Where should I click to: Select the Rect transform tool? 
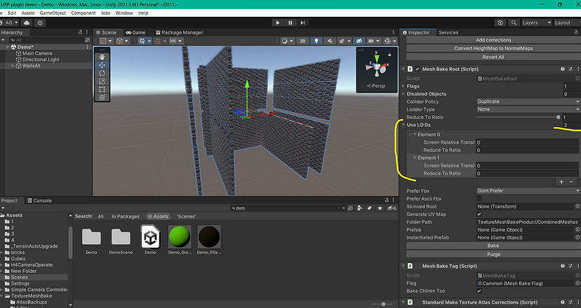102,89
